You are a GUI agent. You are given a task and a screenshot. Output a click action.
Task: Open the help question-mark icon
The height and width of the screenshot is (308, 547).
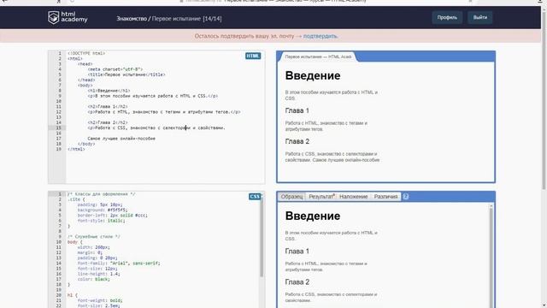coord(406,197)
